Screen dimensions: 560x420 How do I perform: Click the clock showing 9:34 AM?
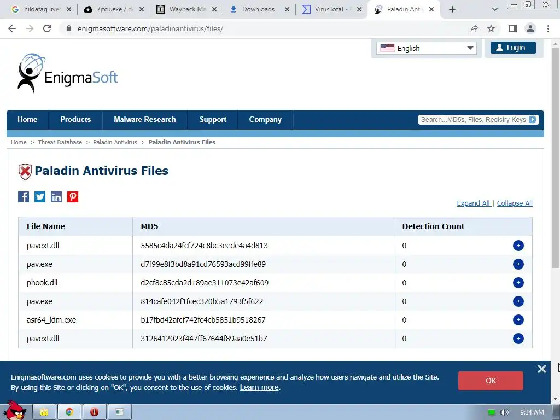pyautogui.click(x=532, y=412)
